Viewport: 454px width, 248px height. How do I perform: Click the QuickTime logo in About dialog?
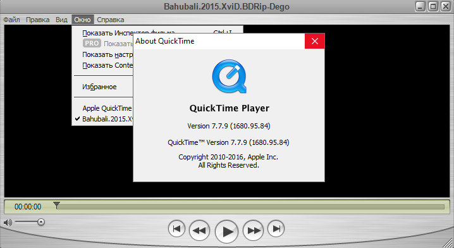(x=230, y=77)
